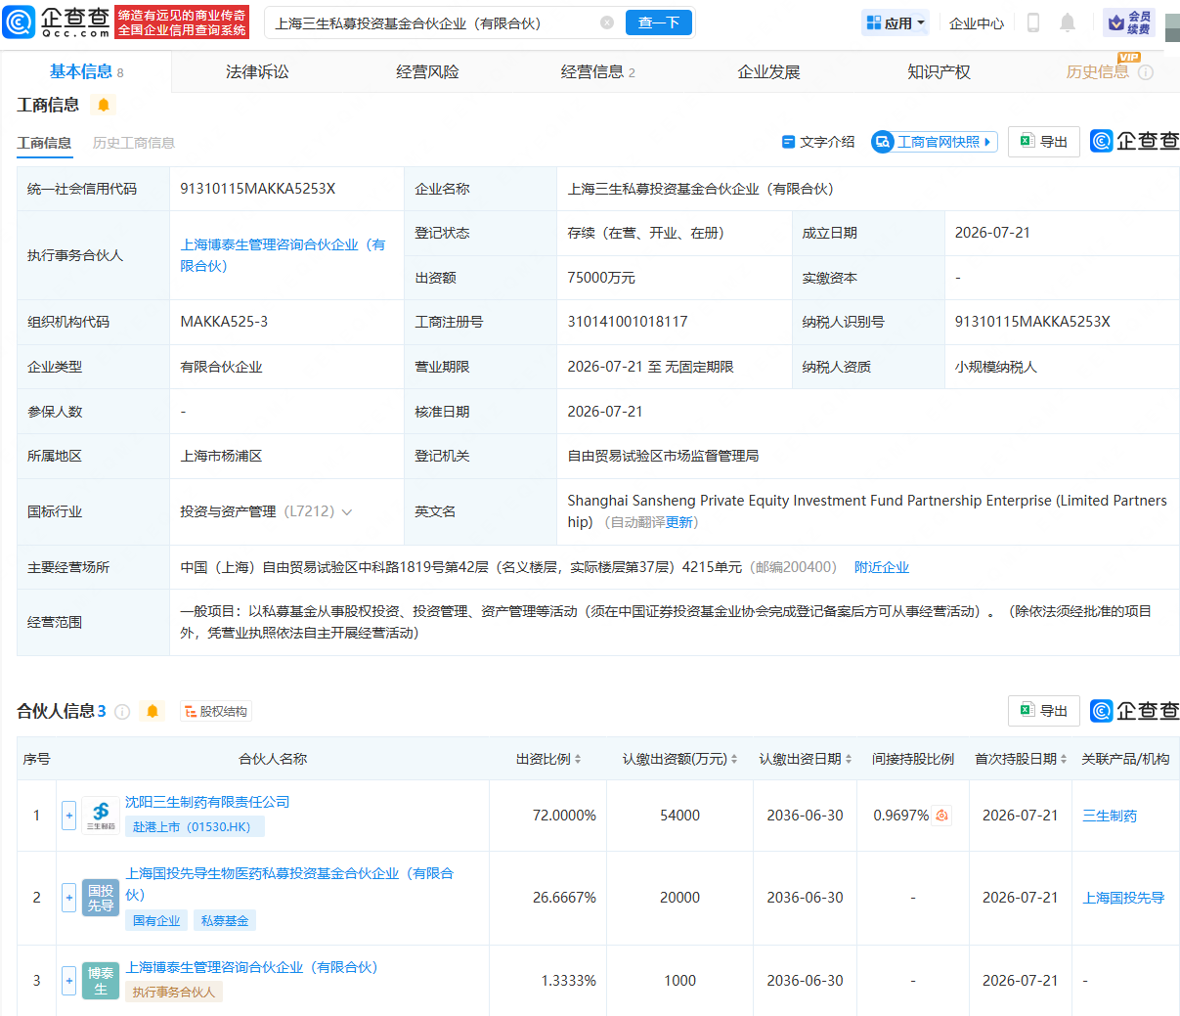Click the 博泰生 logo badge
This screenshot has height=1016, width=1180.
[x=101, y=981]
